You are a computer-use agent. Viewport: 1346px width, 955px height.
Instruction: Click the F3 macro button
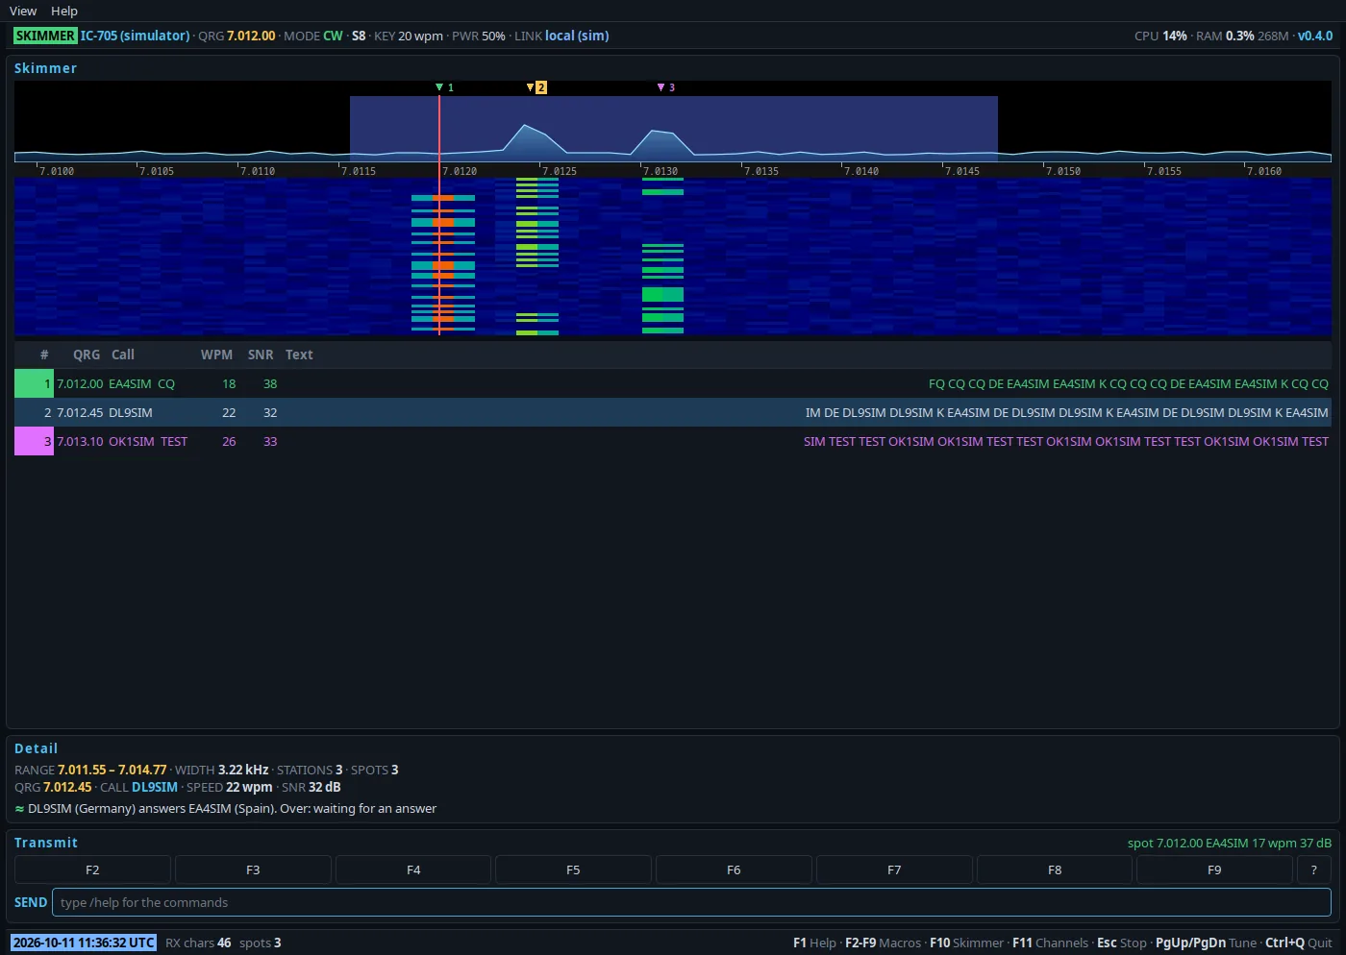tap(253, 869)
